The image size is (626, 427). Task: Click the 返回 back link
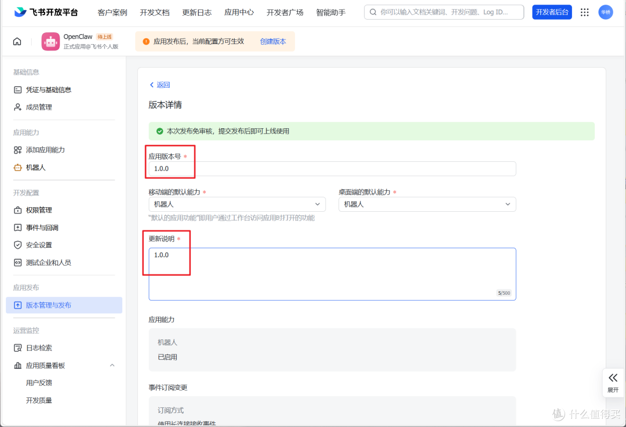pyautogui.click(x=160, y=85)
